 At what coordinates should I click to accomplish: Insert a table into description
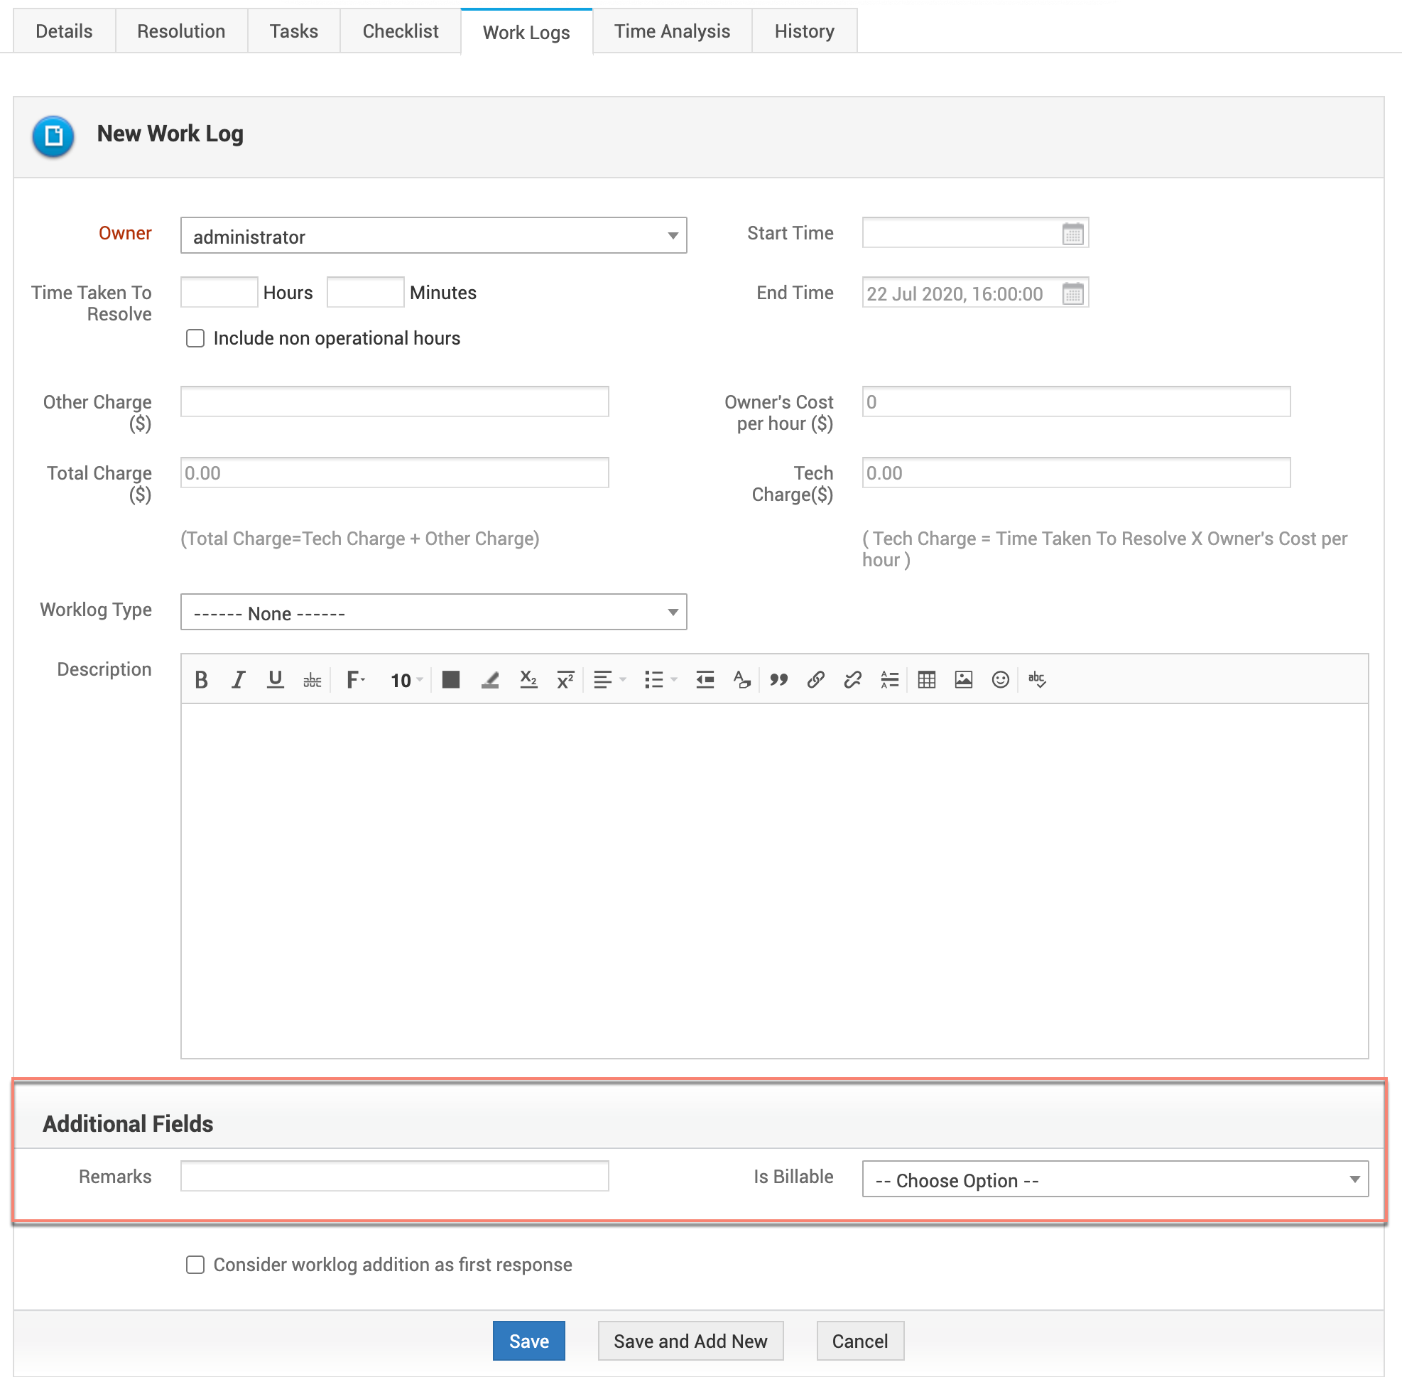tap(926, 680)
